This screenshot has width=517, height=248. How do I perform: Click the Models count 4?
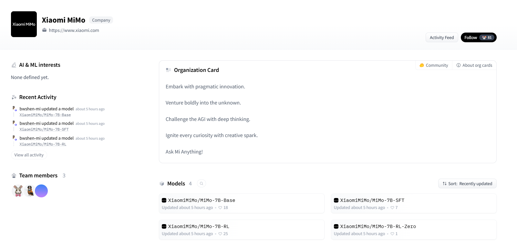(190, 184)
